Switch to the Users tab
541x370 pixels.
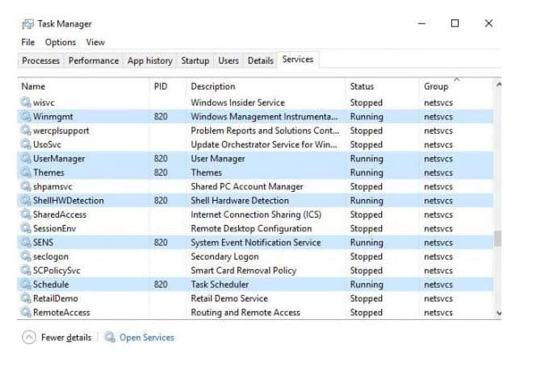point(229,60)
